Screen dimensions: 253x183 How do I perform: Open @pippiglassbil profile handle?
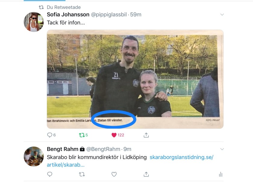(109, 15)
